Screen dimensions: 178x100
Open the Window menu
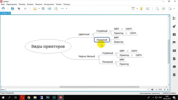(59, 4)
